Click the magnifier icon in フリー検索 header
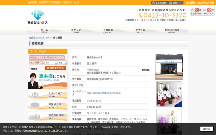This screenshot has width=216, height=135. click(31, 52)
